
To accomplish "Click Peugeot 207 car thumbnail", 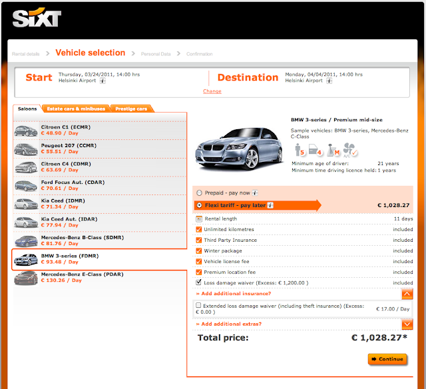I will [26, 149].
